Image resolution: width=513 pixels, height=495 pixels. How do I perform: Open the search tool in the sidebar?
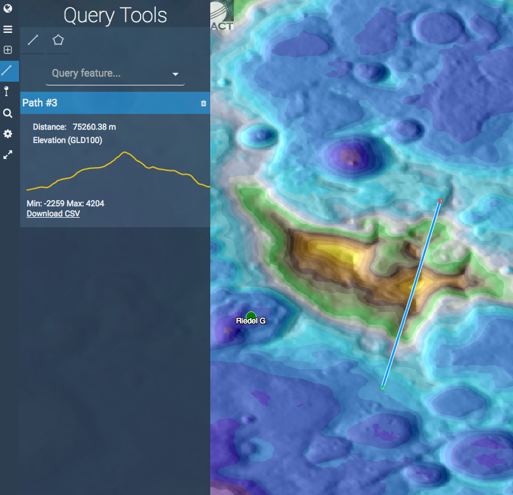click(8, 113)
